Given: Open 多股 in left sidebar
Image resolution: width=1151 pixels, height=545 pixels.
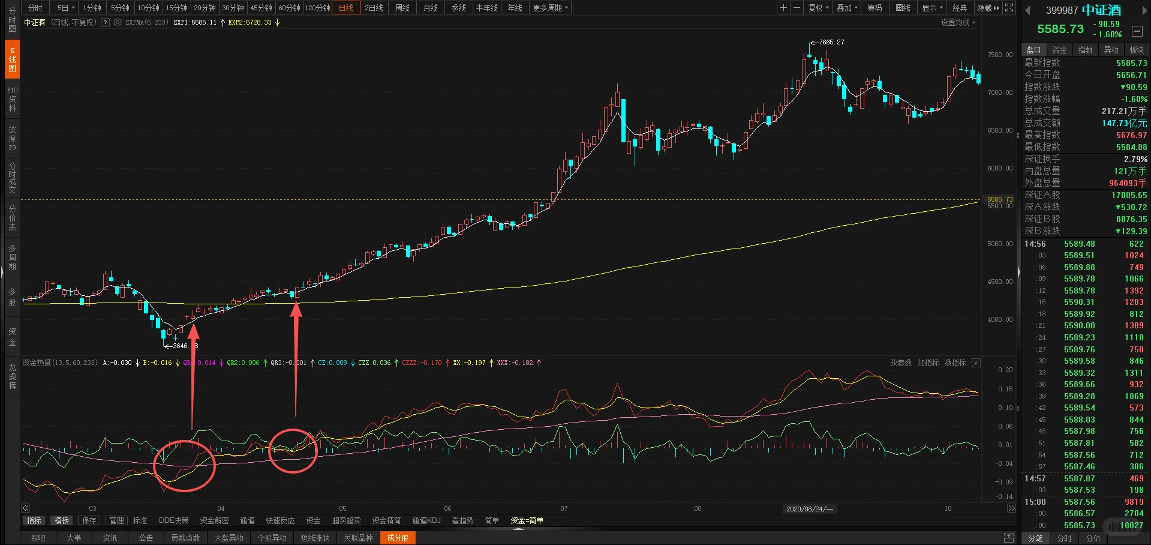Looking at the screenshot, I should point(12,297).
